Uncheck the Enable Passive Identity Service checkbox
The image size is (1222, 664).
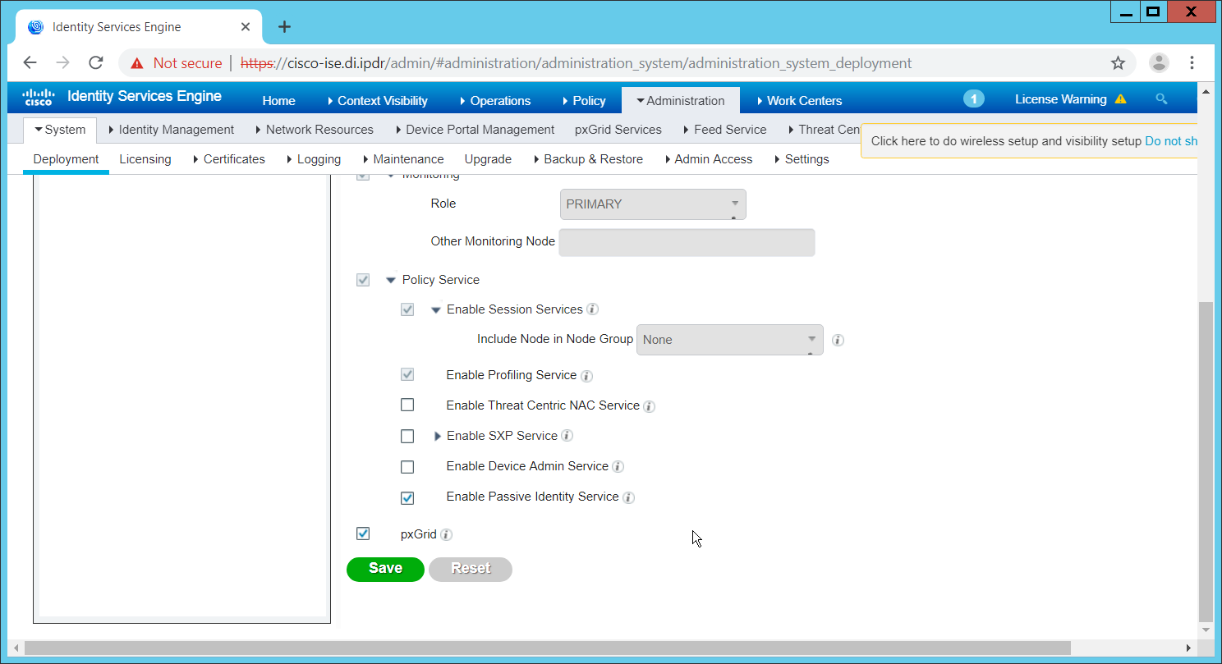407,497
